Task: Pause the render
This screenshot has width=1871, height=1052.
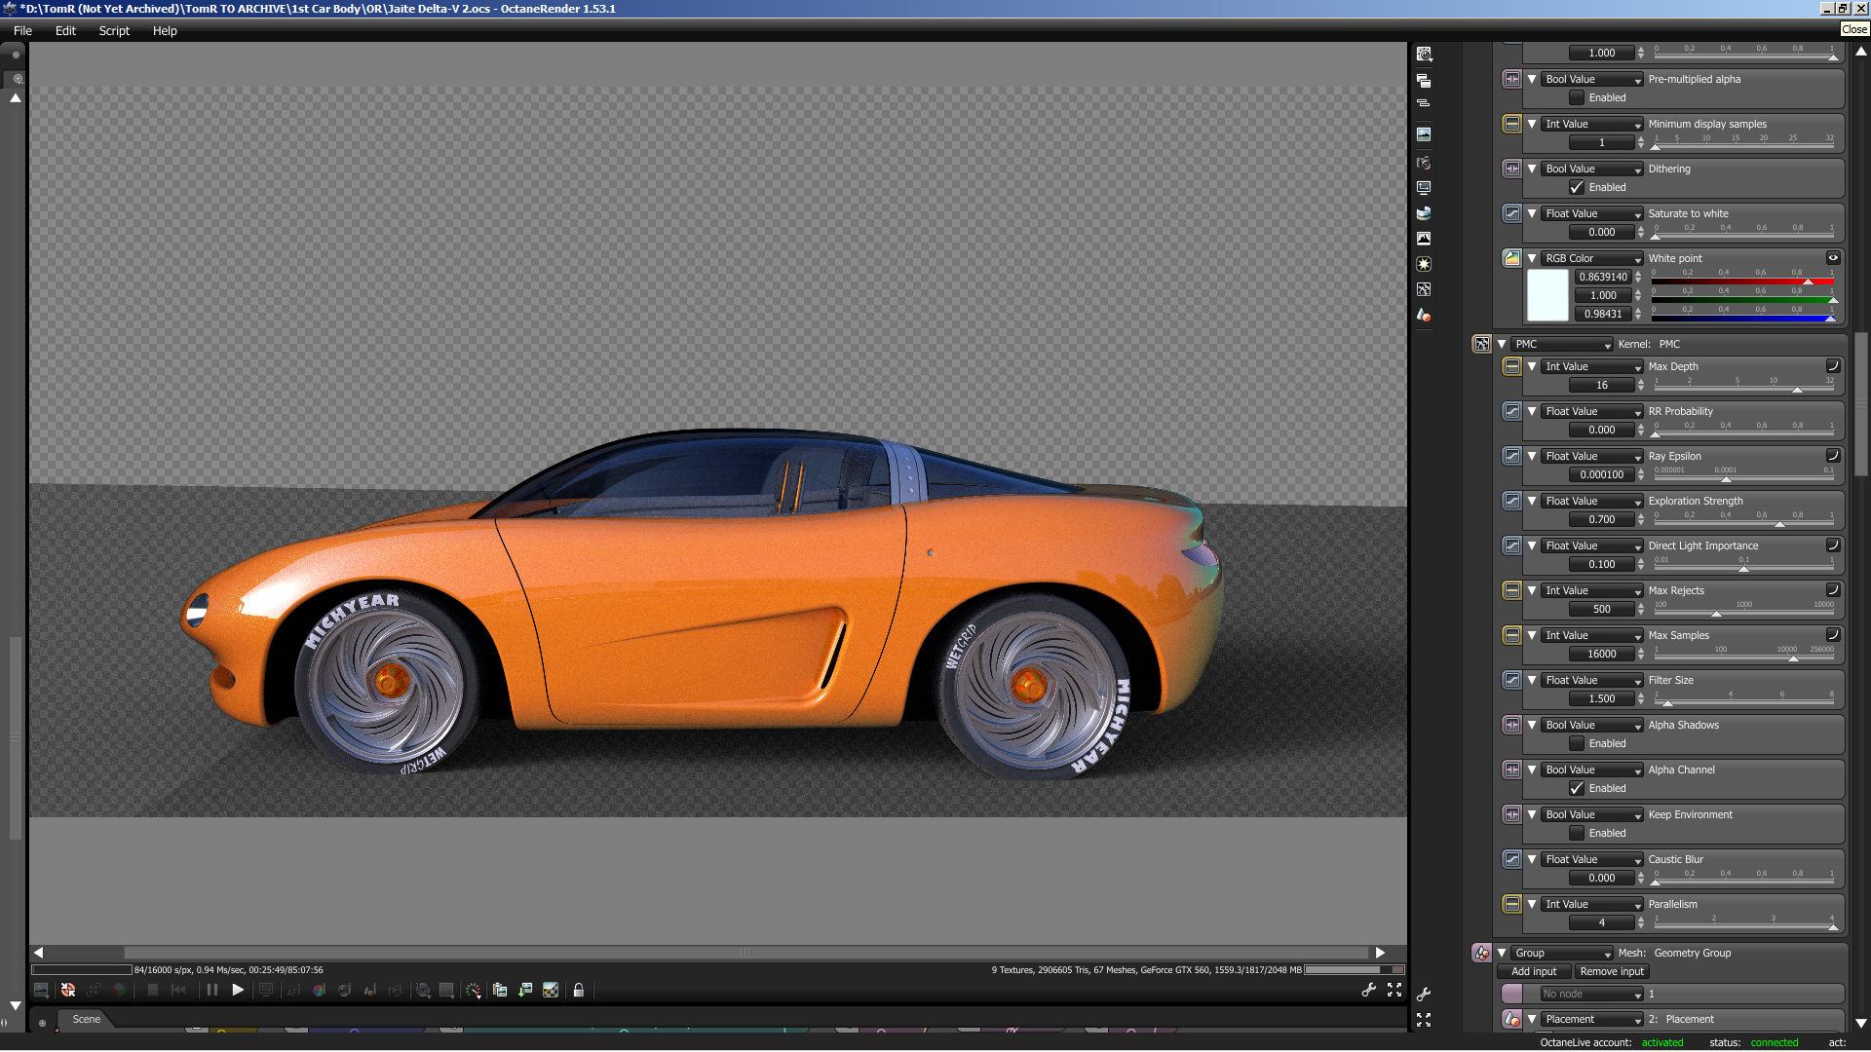Action: coord(211,990)
